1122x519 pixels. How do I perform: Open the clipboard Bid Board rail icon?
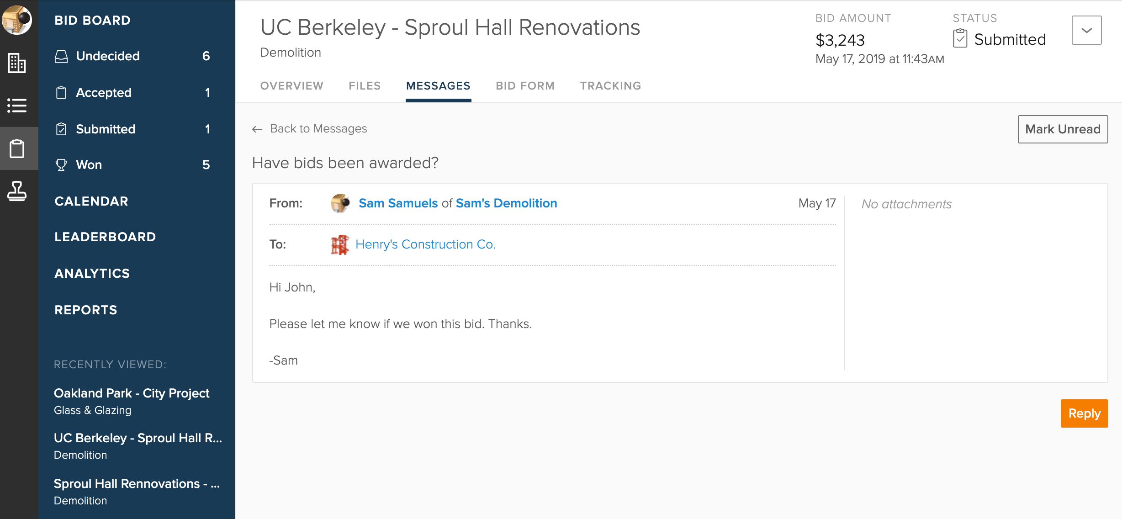click(x=17, y=148)
